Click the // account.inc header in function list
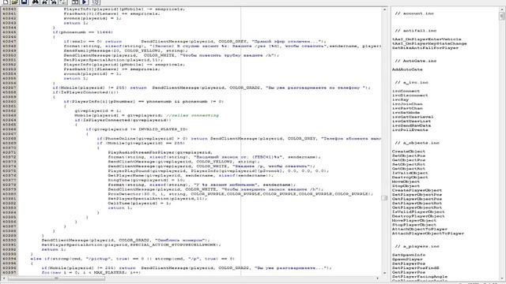 pyautogui.click(x=414, y=13)
